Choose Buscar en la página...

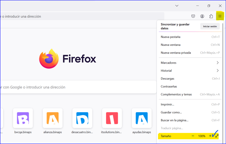190,120
